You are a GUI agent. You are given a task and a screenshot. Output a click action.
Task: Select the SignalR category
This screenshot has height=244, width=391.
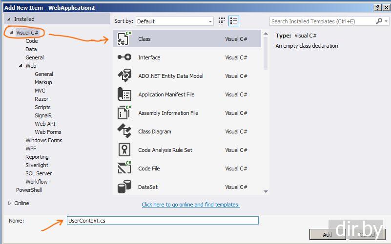coord(43,115)
